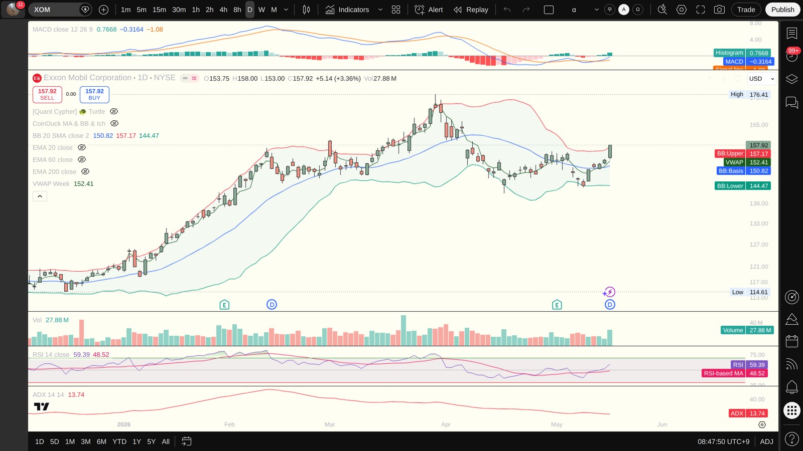The width and height of the screenshot is (803, 451).
Task: Click the May earnings E marker
Action: click(x=557, y=305)
